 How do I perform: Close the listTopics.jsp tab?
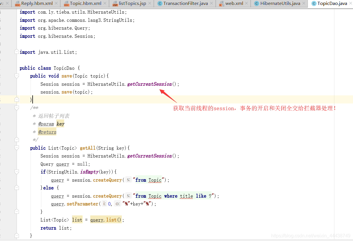point(150,4)
